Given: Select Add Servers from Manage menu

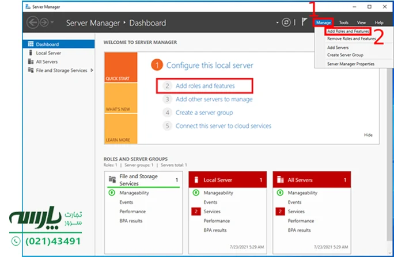Looking at the screenshot, I should [x=338, y=47].
